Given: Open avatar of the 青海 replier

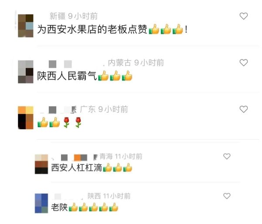Looking at the screenshot, I should click(x=41, y=164).
